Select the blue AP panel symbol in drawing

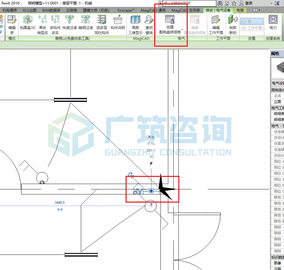[x=138, y=191]
